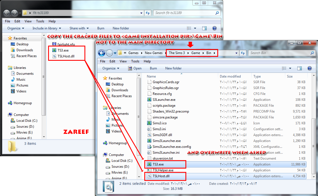Image resolution: width=318 pixels, height=196 pixels.
Task: Open Include in library dropdown
Action: [47, 28]
